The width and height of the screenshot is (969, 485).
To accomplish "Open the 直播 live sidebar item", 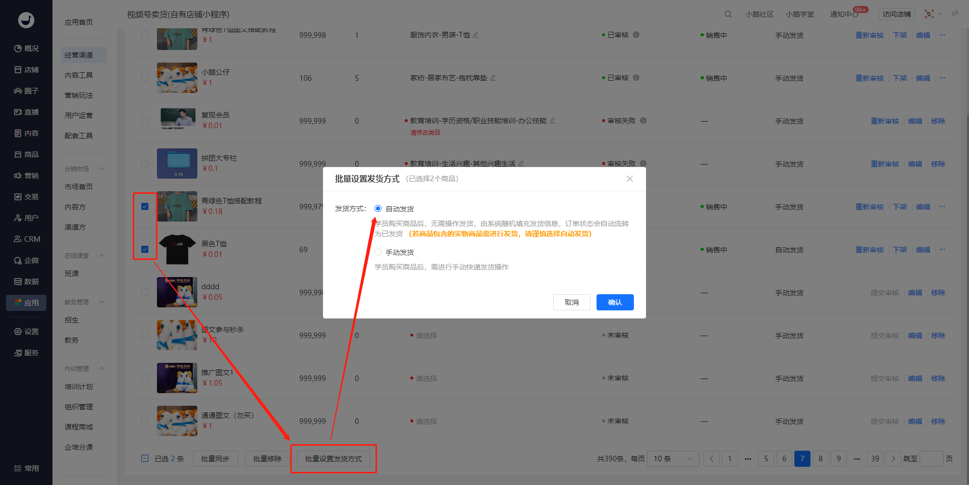I will click(26, 112).
